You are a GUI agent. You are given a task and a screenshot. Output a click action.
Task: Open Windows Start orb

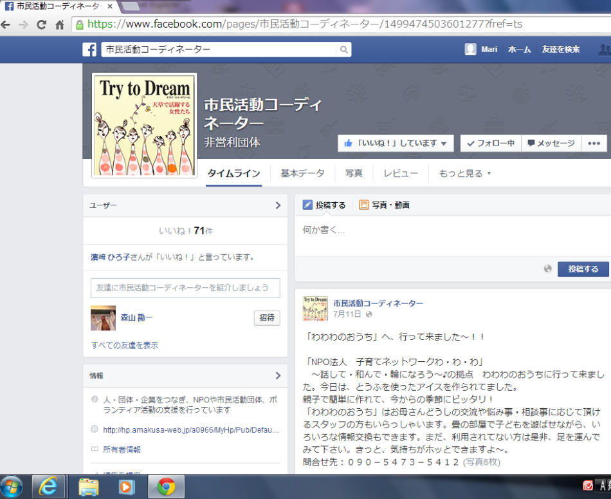pos(12,487)
